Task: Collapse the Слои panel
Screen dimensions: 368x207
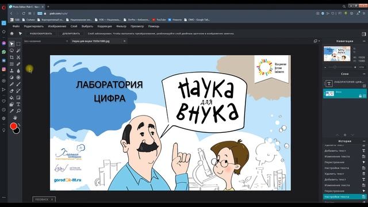Action: click(364, 74)
